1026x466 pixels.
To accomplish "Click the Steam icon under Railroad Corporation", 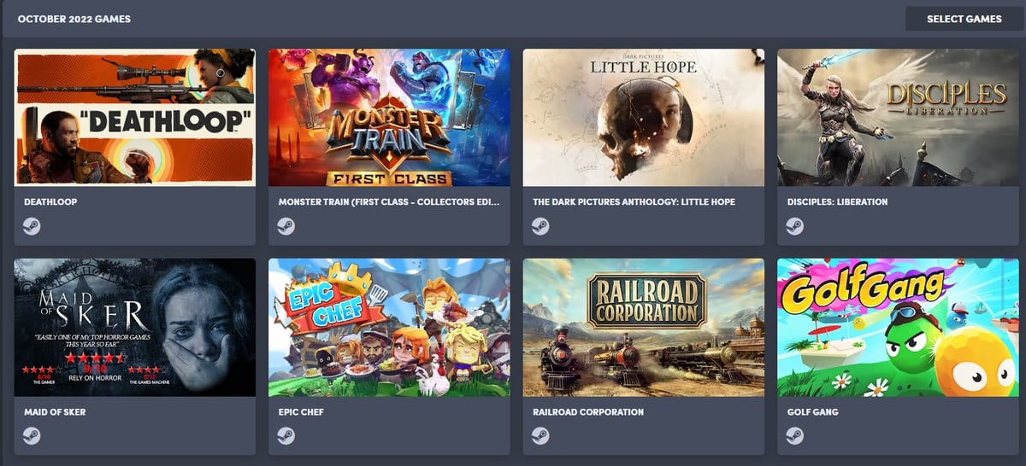I will click(x=540, y=436).
